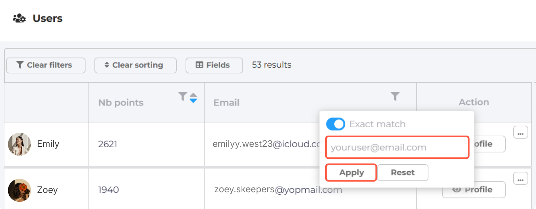The image size is (536, 209).
Task: Sort Nb points ascending with up arrow
Action: tap(193, 95)
